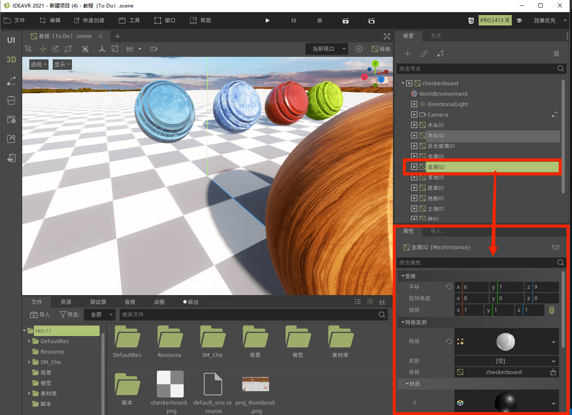Screen dimensions: 572x415
Task: Switch to the 3D editor mode
Action: click(11, 60)
